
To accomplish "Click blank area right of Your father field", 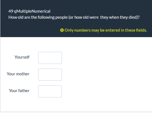I will tap(107, 91).
